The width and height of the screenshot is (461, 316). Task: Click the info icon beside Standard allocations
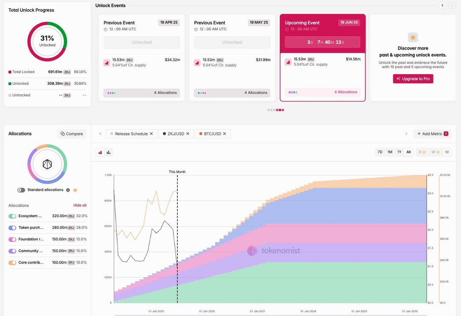click(x=68, y=190)
